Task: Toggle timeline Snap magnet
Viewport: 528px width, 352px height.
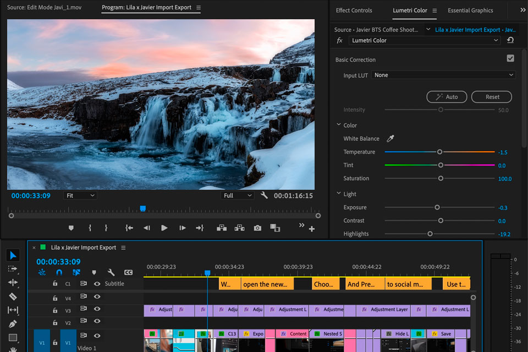Action: pyautogui.click(x=59, y=272)
